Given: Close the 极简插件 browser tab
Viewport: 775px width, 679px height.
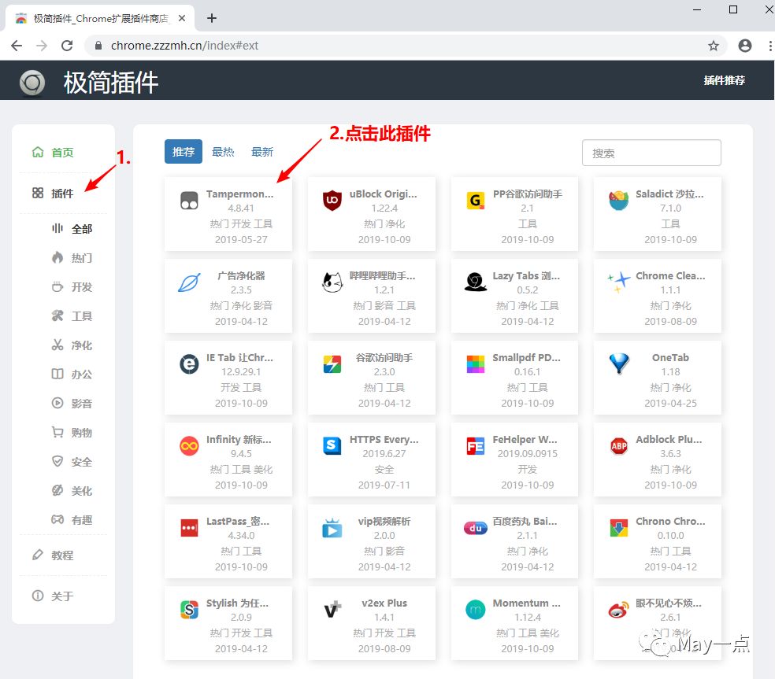Looking at the screenshot, I should (182, 18).
